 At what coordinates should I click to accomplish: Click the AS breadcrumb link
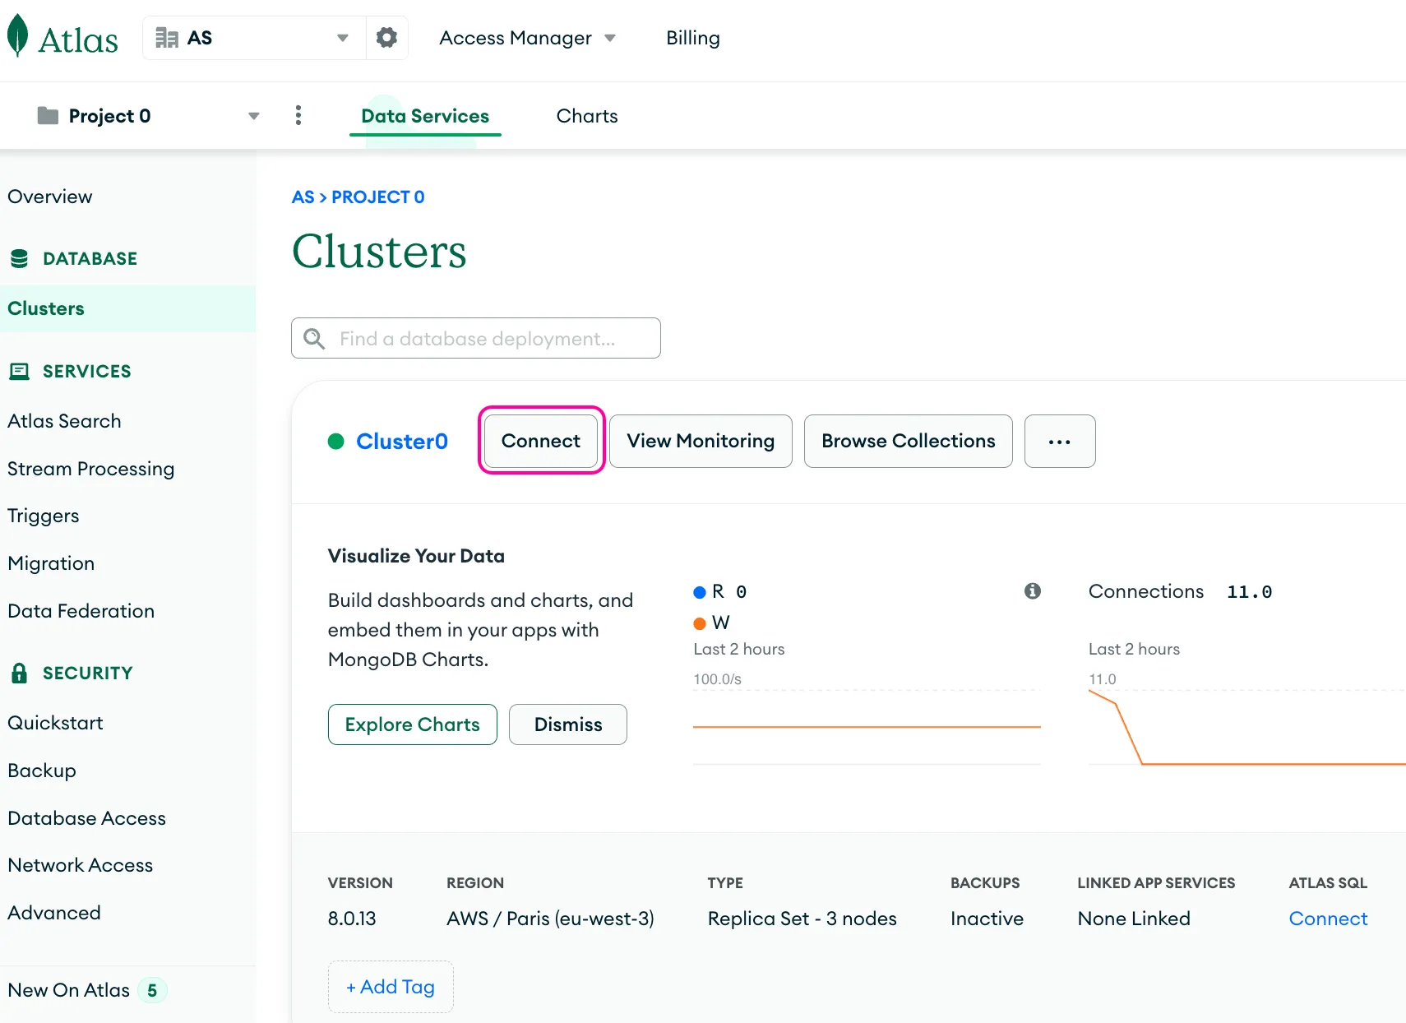[x=303, y=197]
